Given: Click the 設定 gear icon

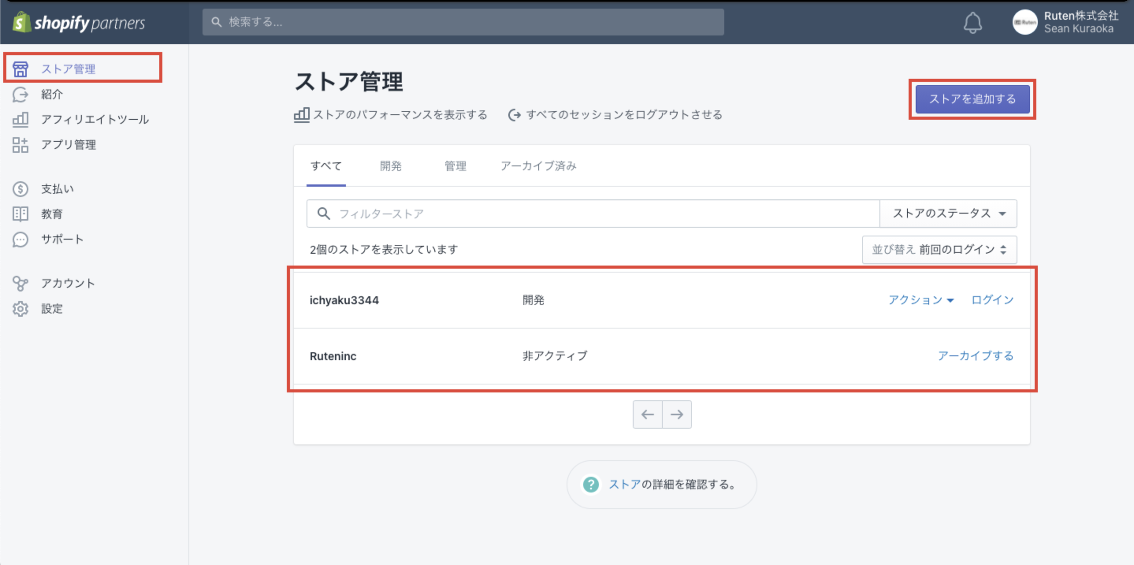Looking at the screenshot, I should 20,309.
